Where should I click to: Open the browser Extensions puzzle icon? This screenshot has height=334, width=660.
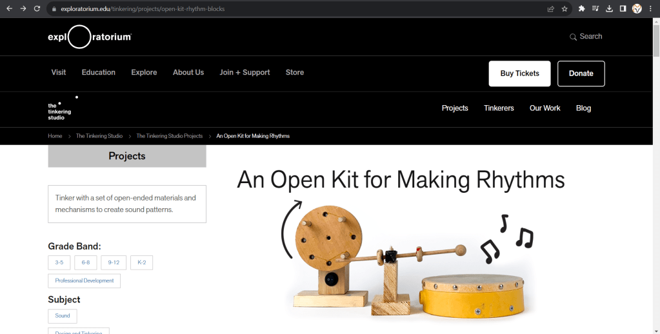(581, 9)
